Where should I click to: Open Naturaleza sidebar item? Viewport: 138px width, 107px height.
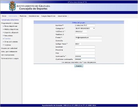coord(9,36)
